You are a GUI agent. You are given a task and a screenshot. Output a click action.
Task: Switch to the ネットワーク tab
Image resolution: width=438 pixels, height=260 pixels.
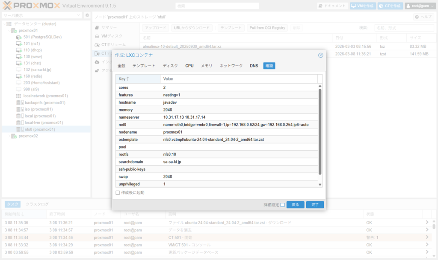[231, 66]
